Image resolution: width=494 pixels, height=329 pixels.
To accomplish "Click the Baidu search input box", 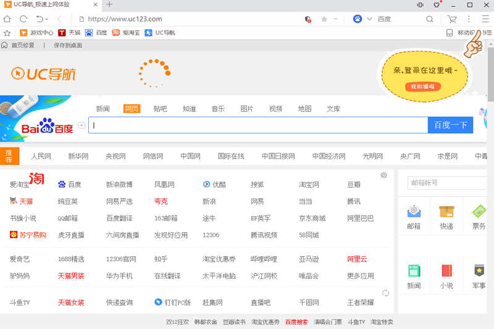I will (x=259, y=125).
